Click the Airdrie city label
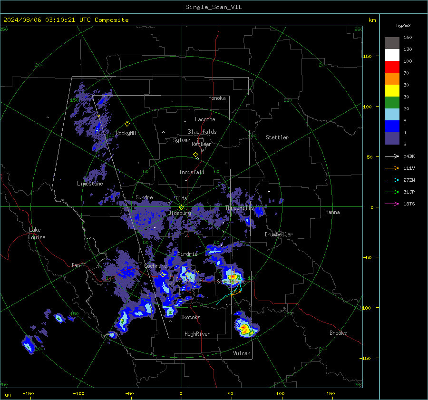Image resolution: width=428 pixels, height=400 pixels. [x=187, y=254]
